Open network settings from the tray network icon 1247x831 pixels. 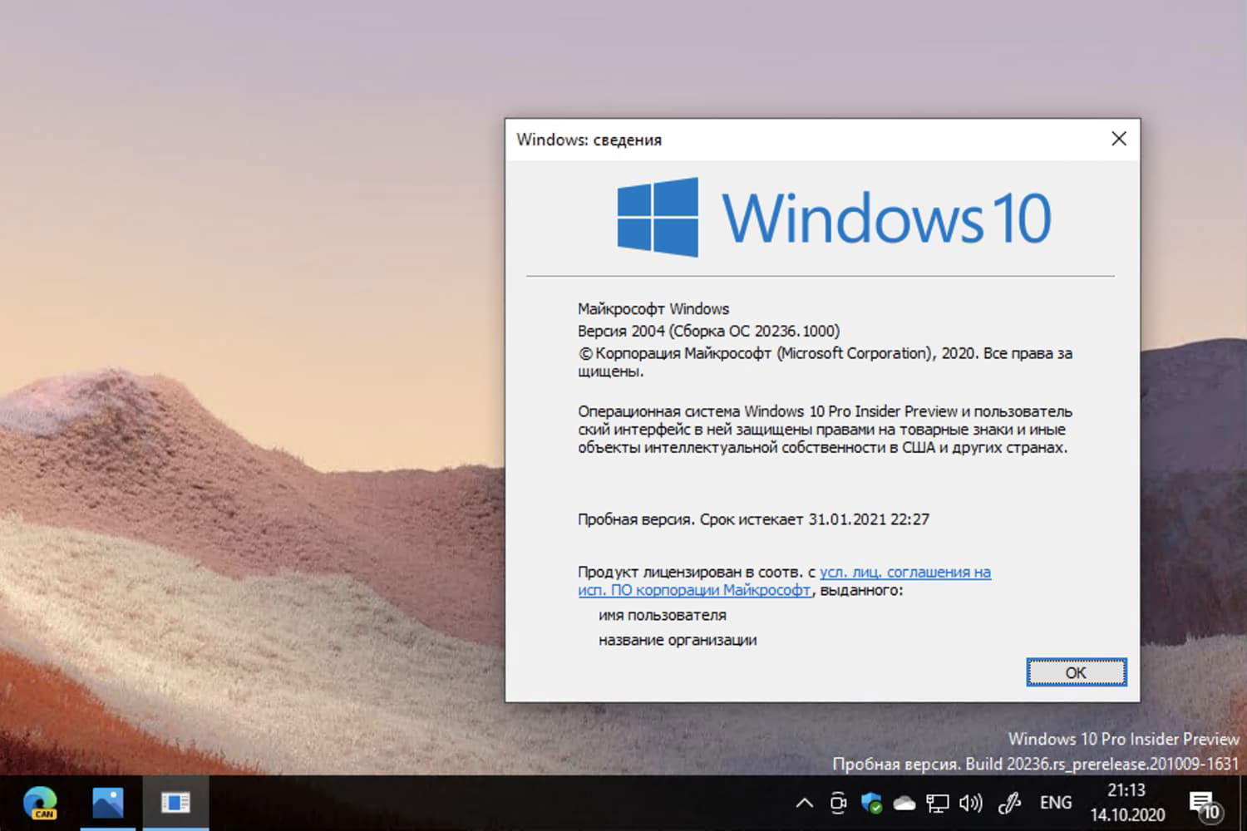(939, 803)
